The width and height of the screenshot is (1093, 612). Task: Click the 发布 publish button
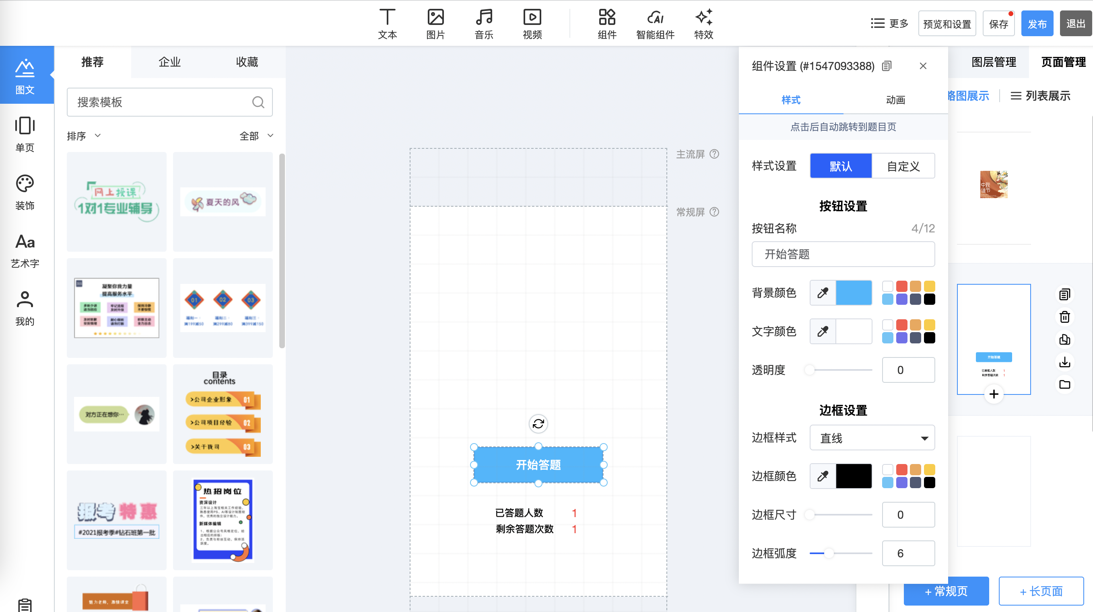1037,24
